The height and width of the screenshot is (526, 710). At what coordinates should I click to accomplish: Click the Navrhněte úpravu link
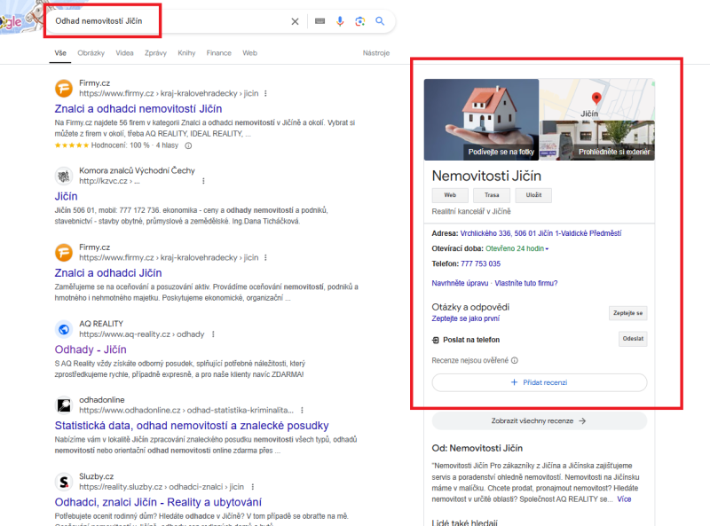[460, 283]
